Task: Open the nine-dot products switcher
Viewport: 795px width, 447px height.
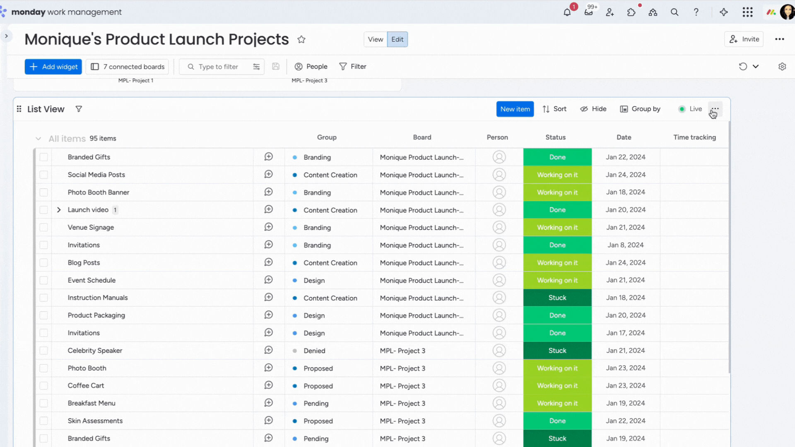Action: point(747,12)
